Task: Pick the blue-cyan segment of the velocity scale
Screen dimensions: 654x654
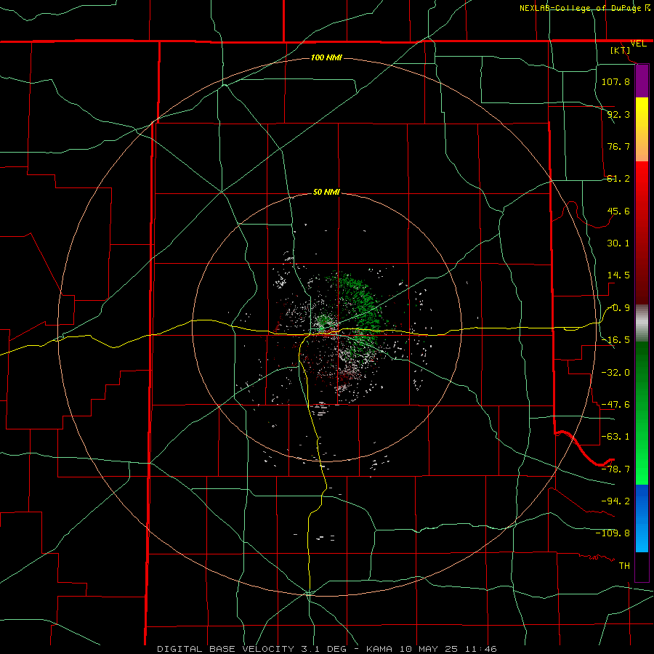Action: (x=642, y=518)
